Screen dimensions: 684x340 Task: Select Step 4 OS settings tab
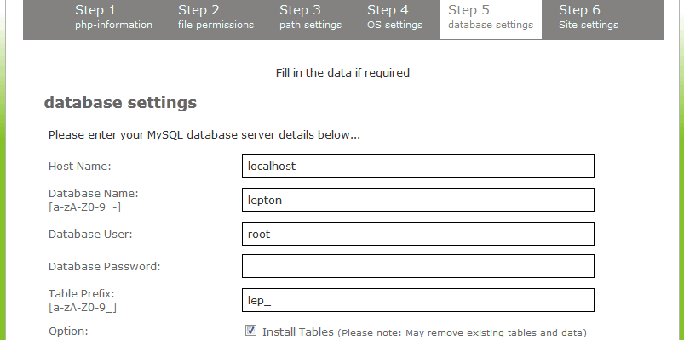pyautogui.click(x=394, y=17)
